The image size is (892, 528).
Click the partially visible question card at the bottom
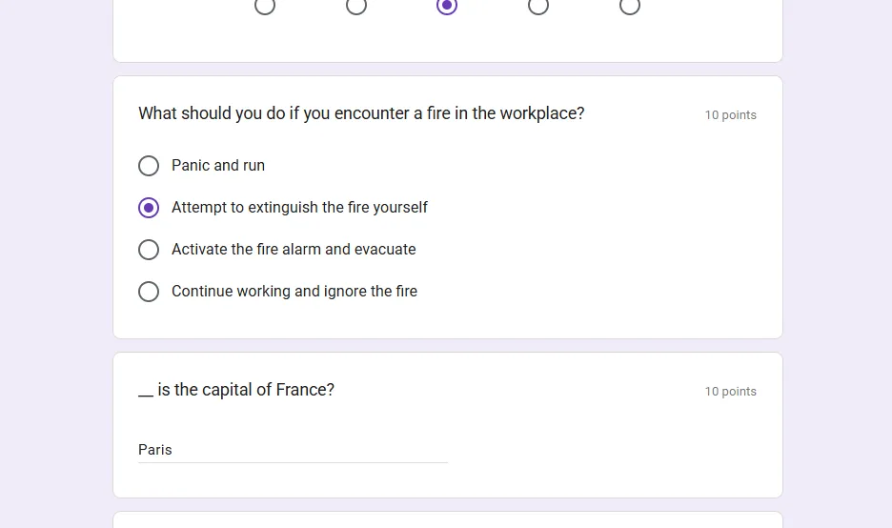pyautogui.click(x=447, y=520)
